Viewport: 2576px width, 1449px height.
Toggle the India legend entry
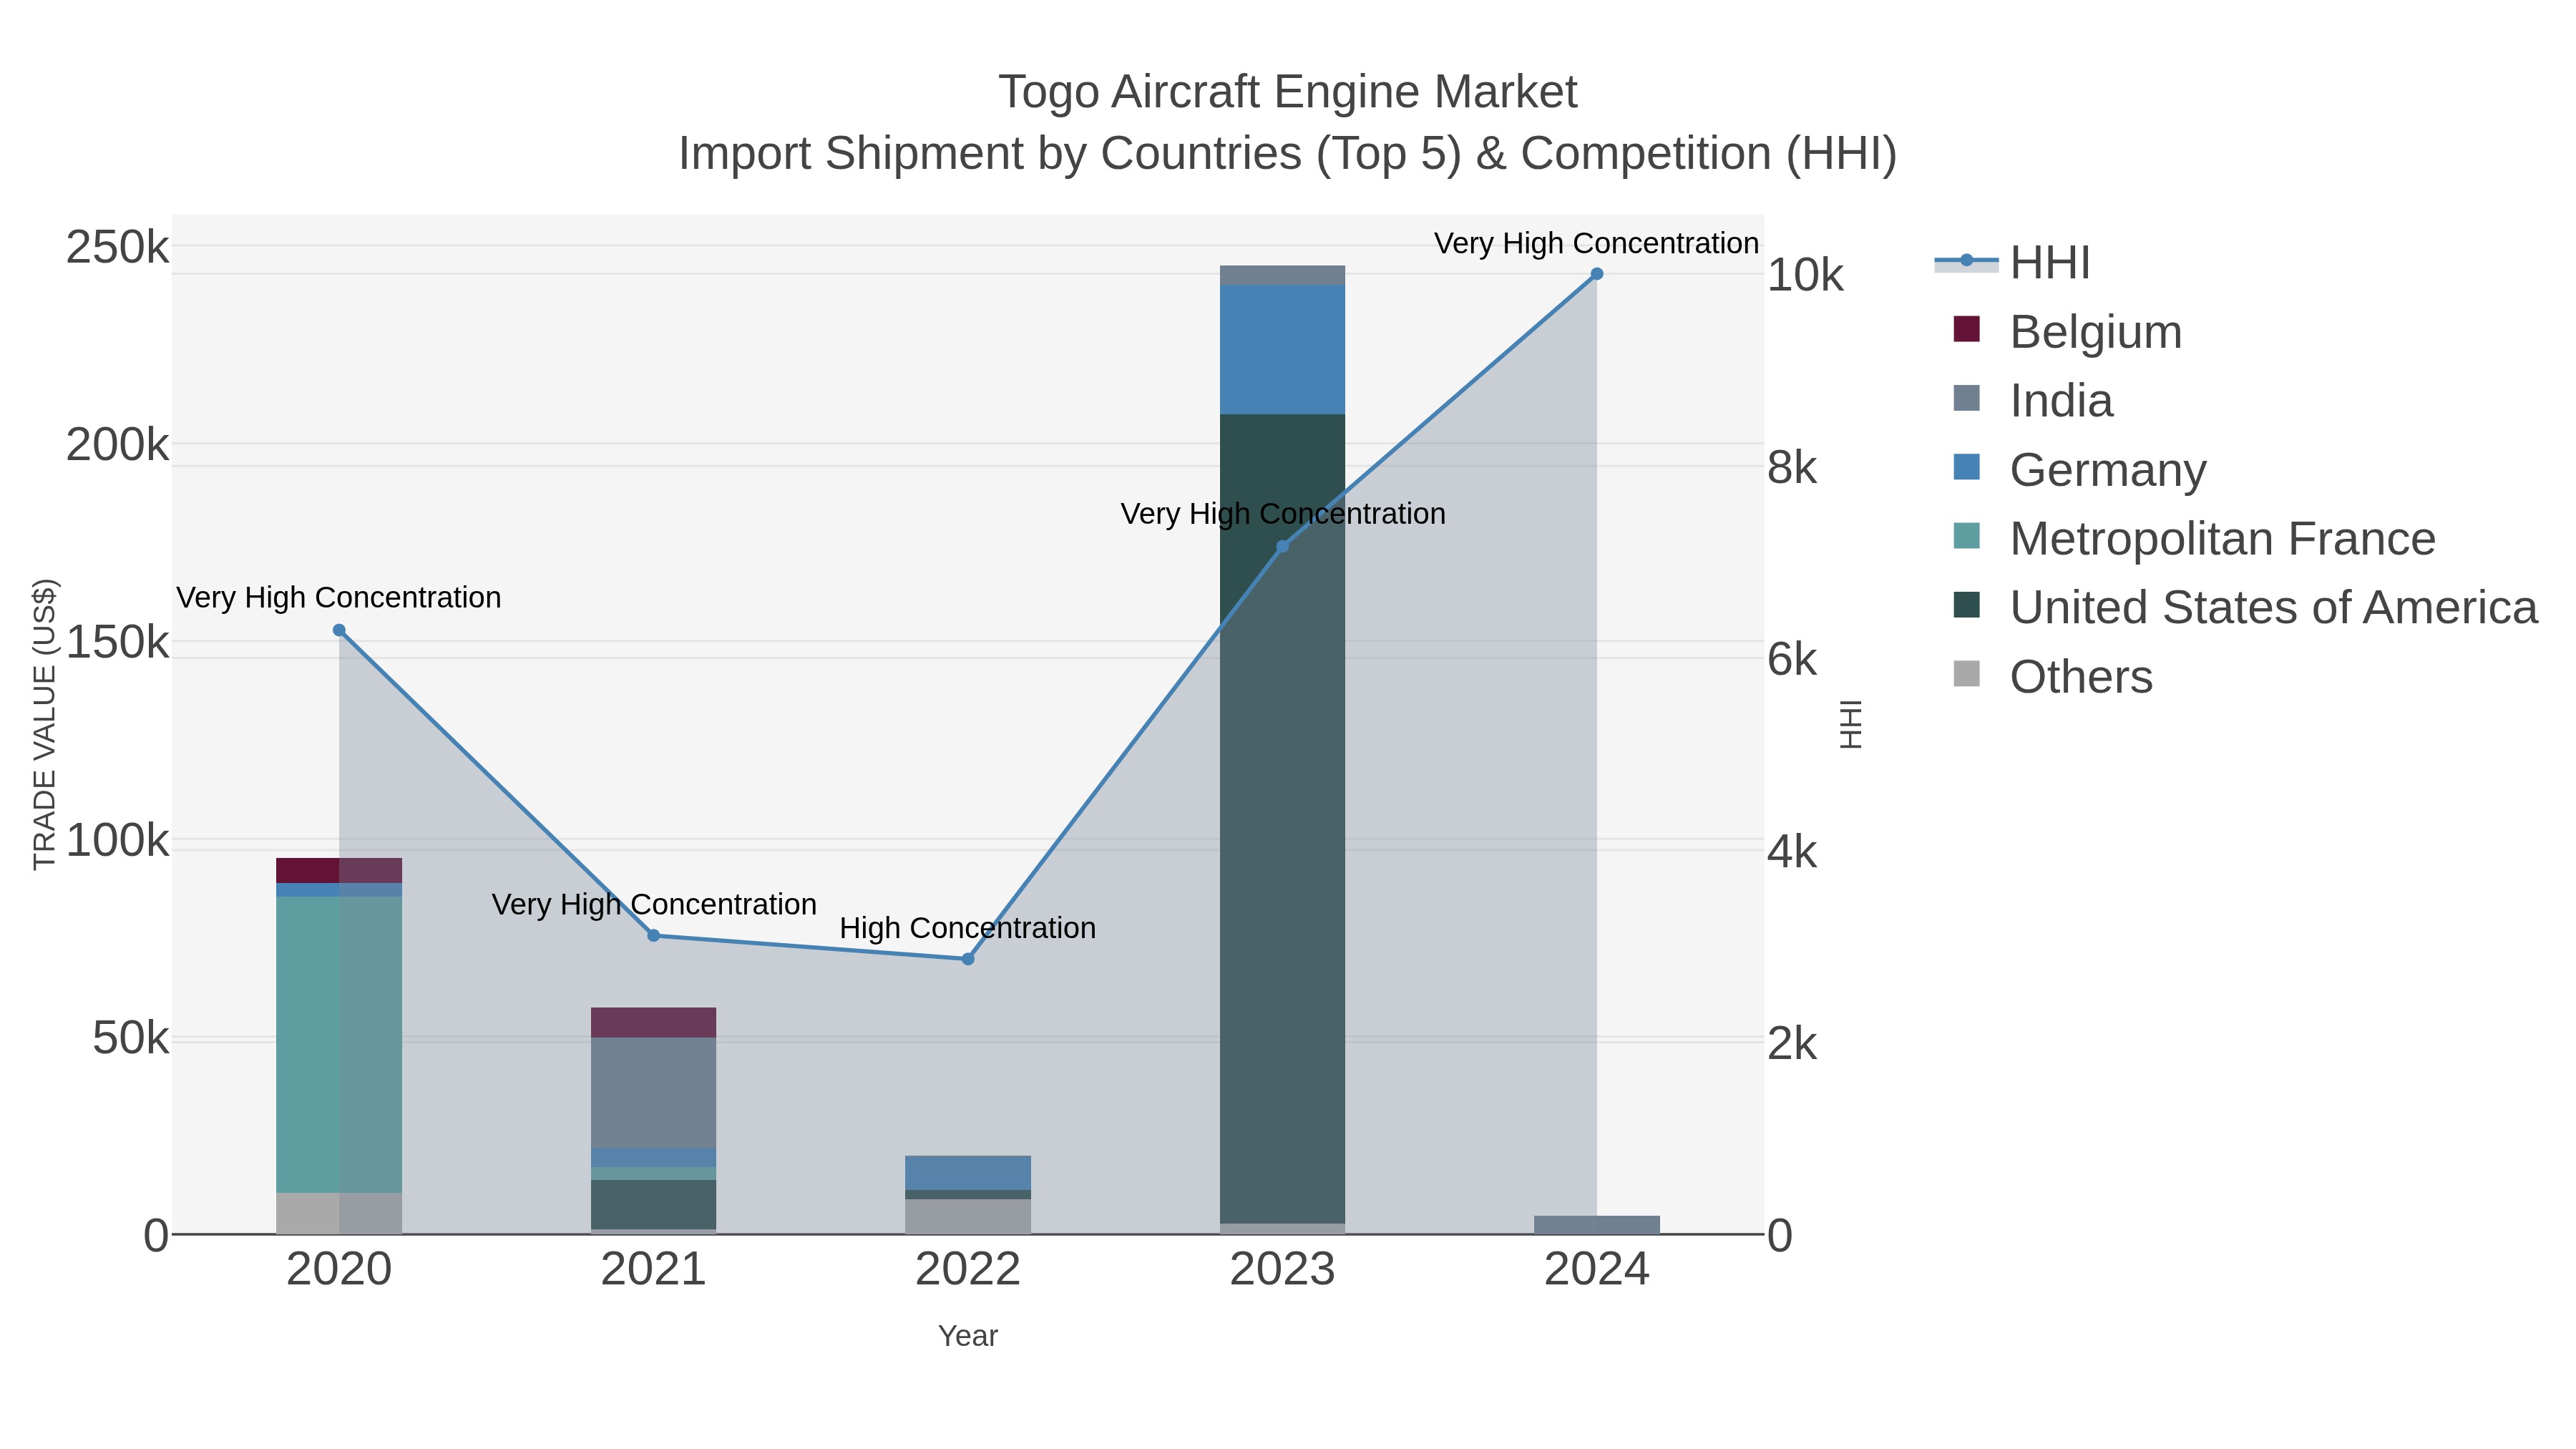point(2033,400)
